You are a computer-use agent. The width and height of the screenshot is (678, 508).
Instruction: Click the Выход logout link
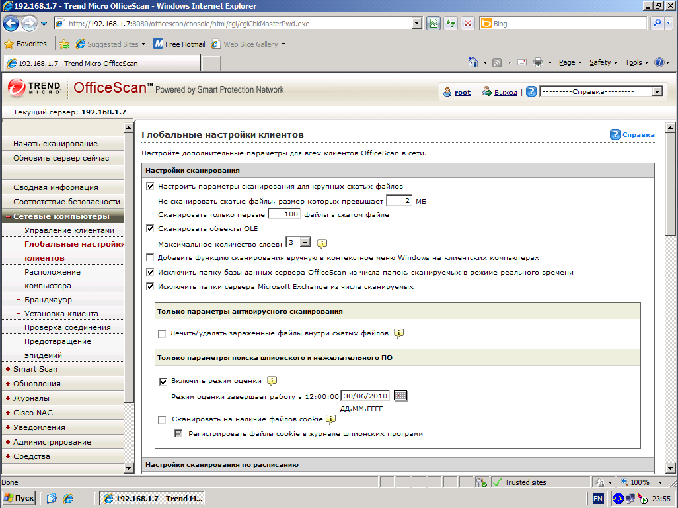pos(506,92)
